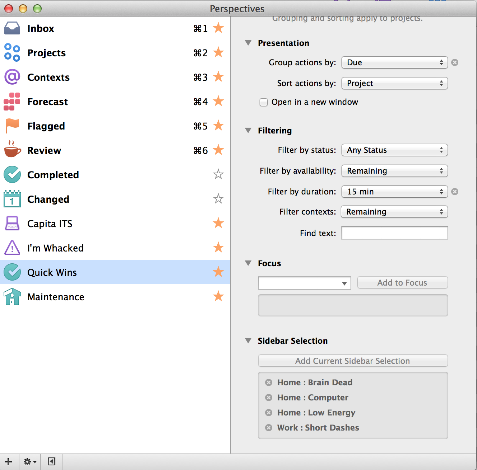Remove Home : Low Energy from selection

[x=269, y=413]
